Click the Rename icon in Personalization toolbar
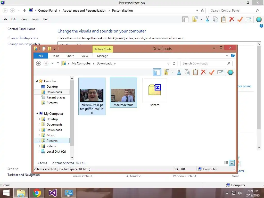This screenshot has width=264, height=198. tap(248, 19)
